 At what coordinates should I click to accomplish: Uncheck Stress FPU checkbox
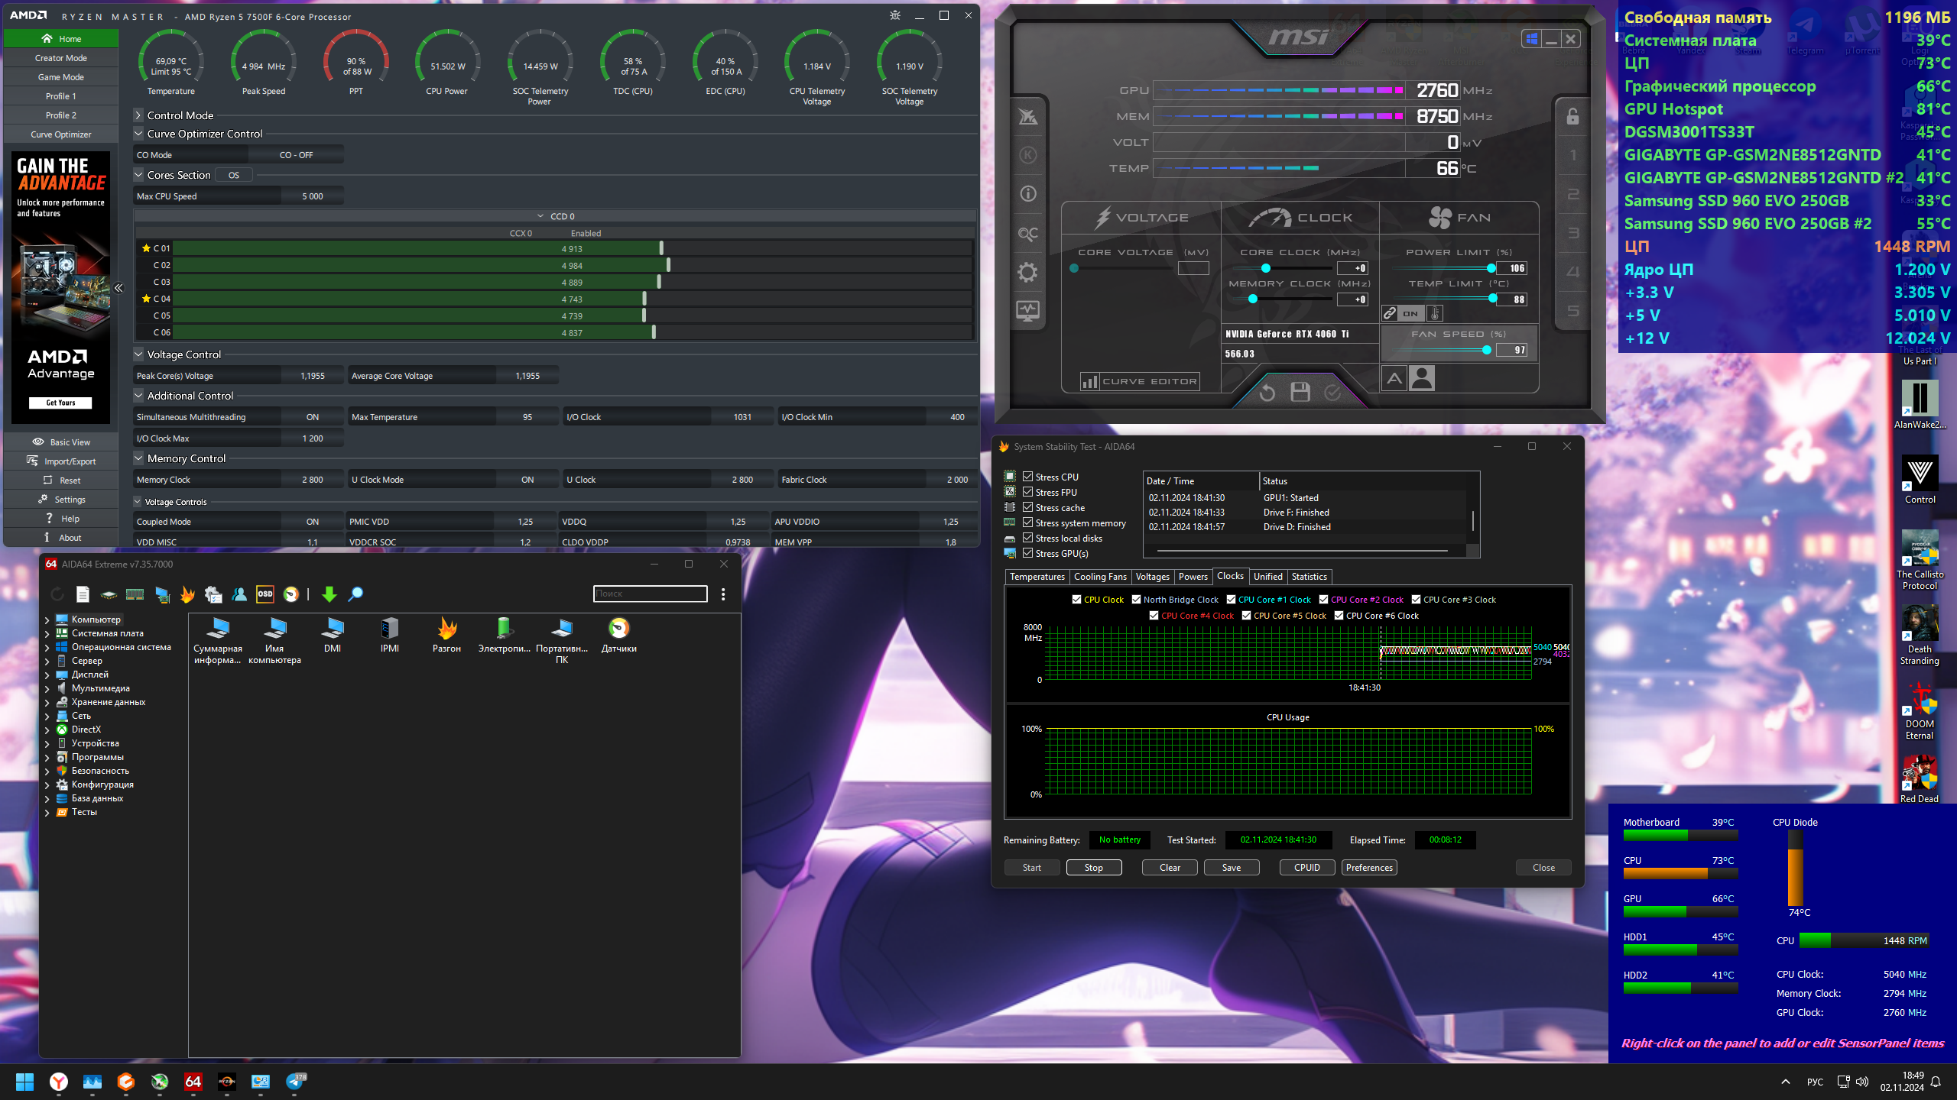pyautogui.click(x=1028, y=492)
